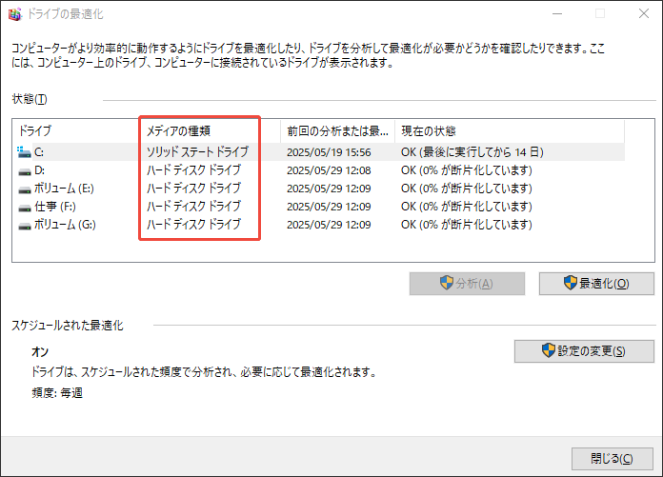This screenshot has width=663, height=477.
Task: Click the 前回の分析または最... column header
Action: click(337, 131)
